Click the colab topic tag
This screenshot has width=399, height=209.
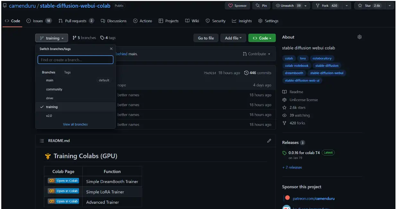click(289, 58)
